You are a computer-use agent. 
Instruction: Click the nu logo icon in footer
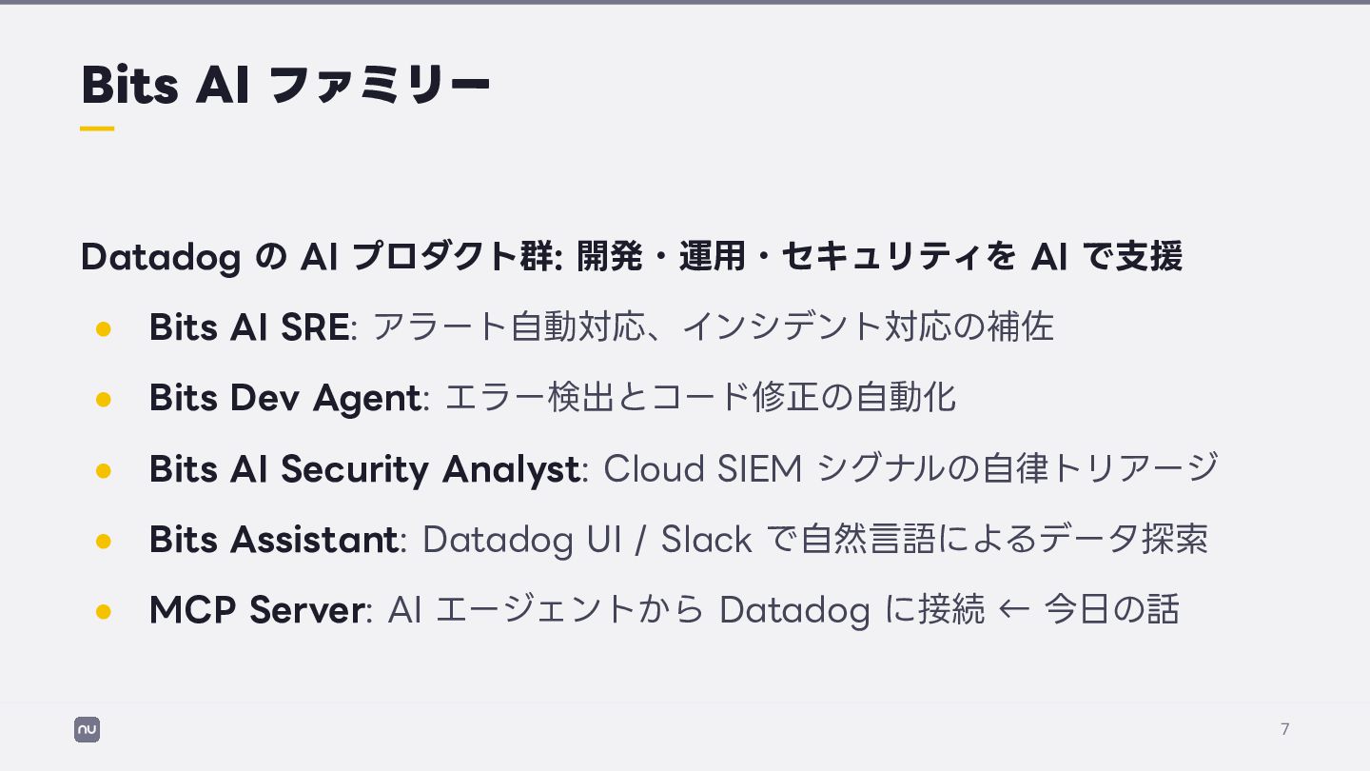(87, 730)
